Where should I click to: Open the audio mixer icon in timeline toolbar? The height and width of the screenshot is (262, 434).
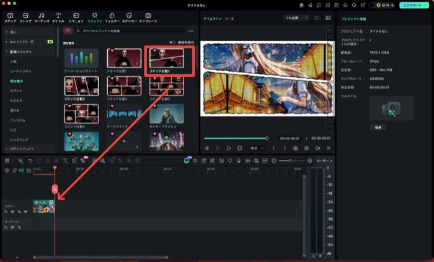(x=247, y=160)
